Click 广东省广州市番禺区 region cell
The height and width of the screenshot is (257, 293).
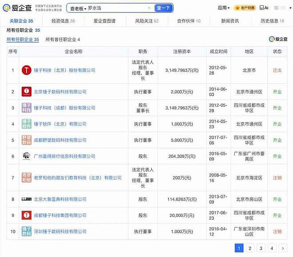249,157
